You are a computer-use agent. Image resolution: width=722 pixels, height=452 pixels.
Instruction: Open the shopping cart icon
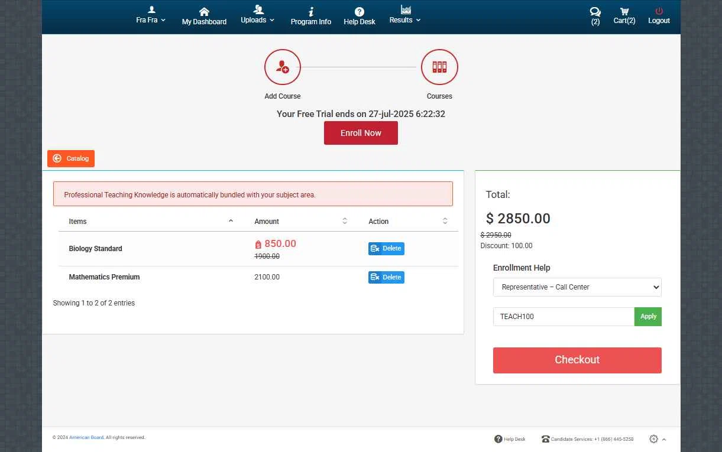coord(624,11)
